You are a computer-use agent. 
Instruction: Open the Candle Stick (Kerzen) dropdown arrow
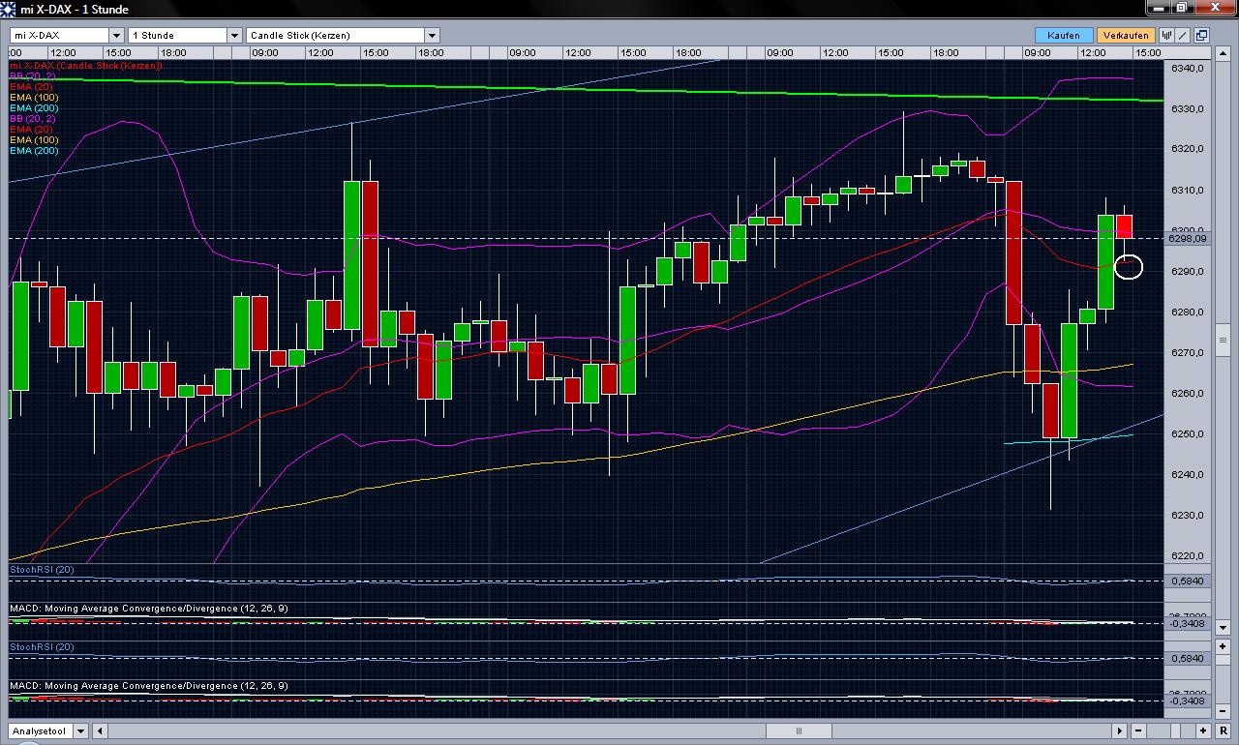pos(432,35)
